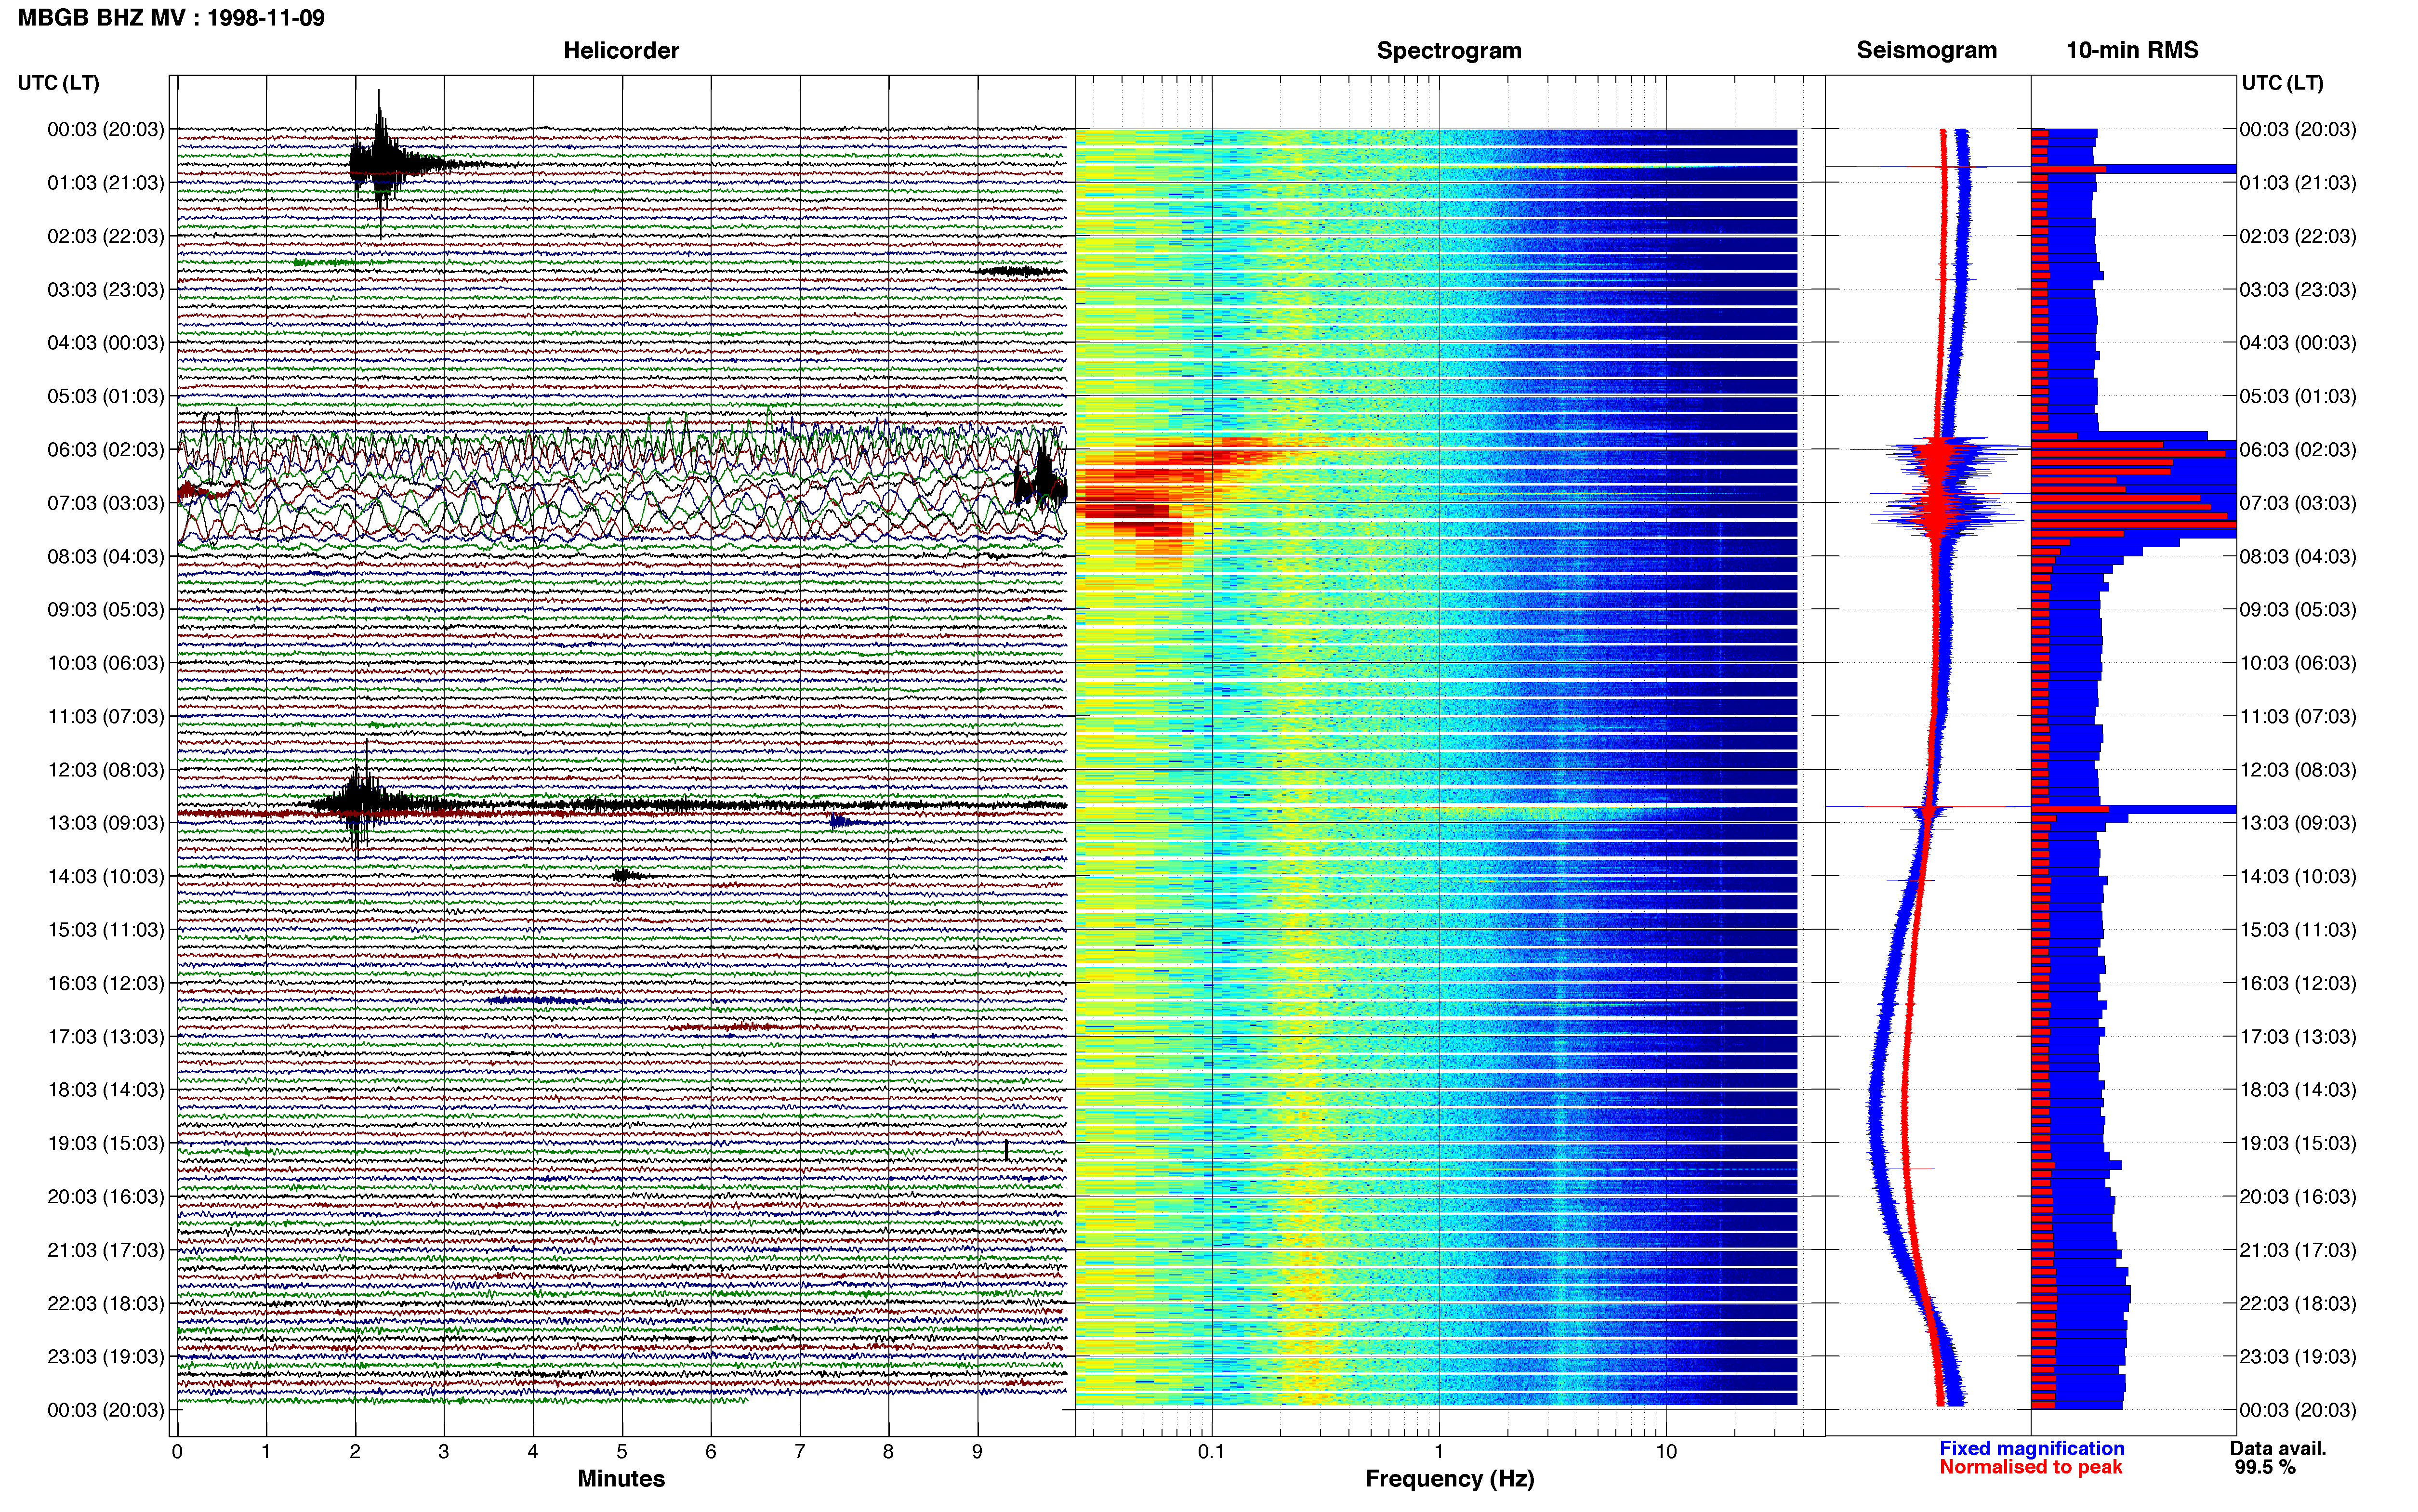This screenshot has width=2418, height=1512.
Task: Click the left 23:03 (19:03) time label
Action: point(106,1356)
